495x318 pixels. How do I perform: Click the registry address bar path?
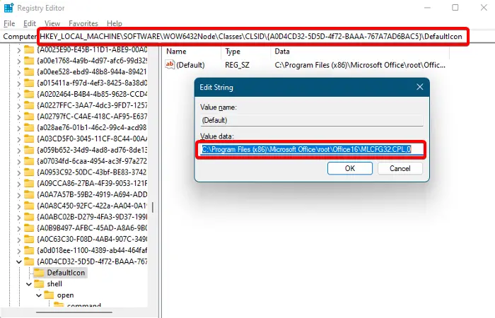(251, 37)
